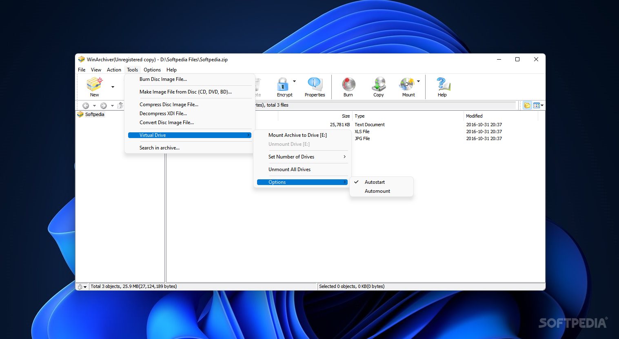Go up one folder level icon
The image size is (619, 339).
(120, 105)
